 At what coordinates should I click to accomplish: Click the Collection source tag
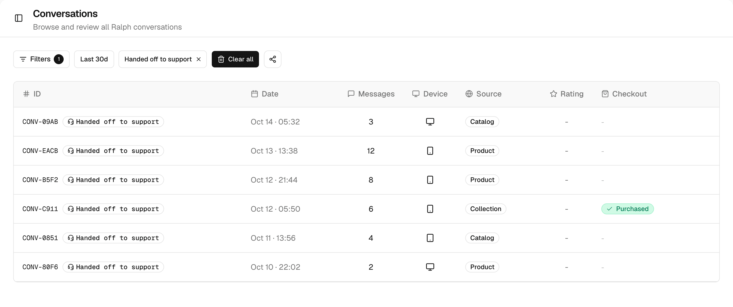pos(486,209)
